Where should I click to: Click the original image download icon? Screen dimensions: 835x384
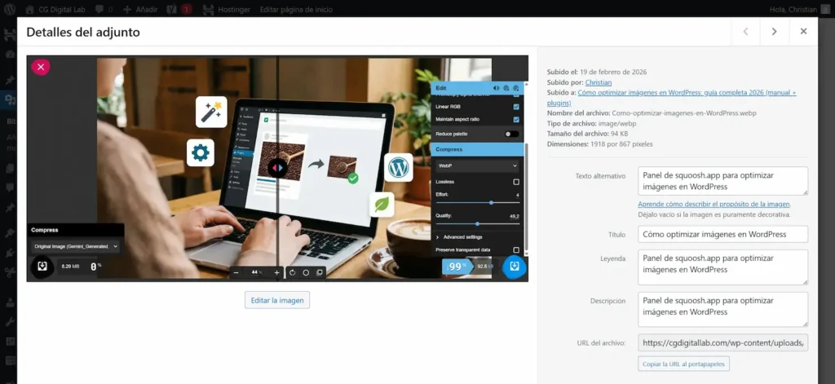coord(42,266)
